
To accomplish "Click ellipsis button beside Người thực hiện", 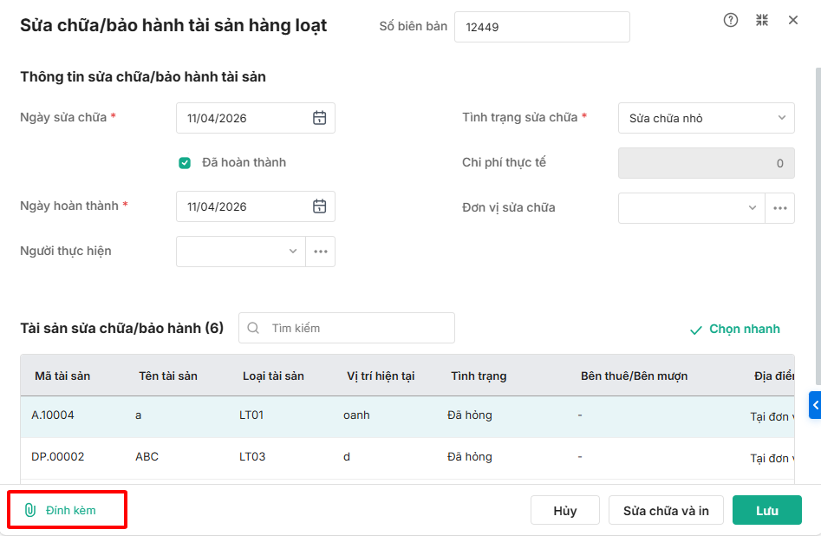I will (321, 252).
